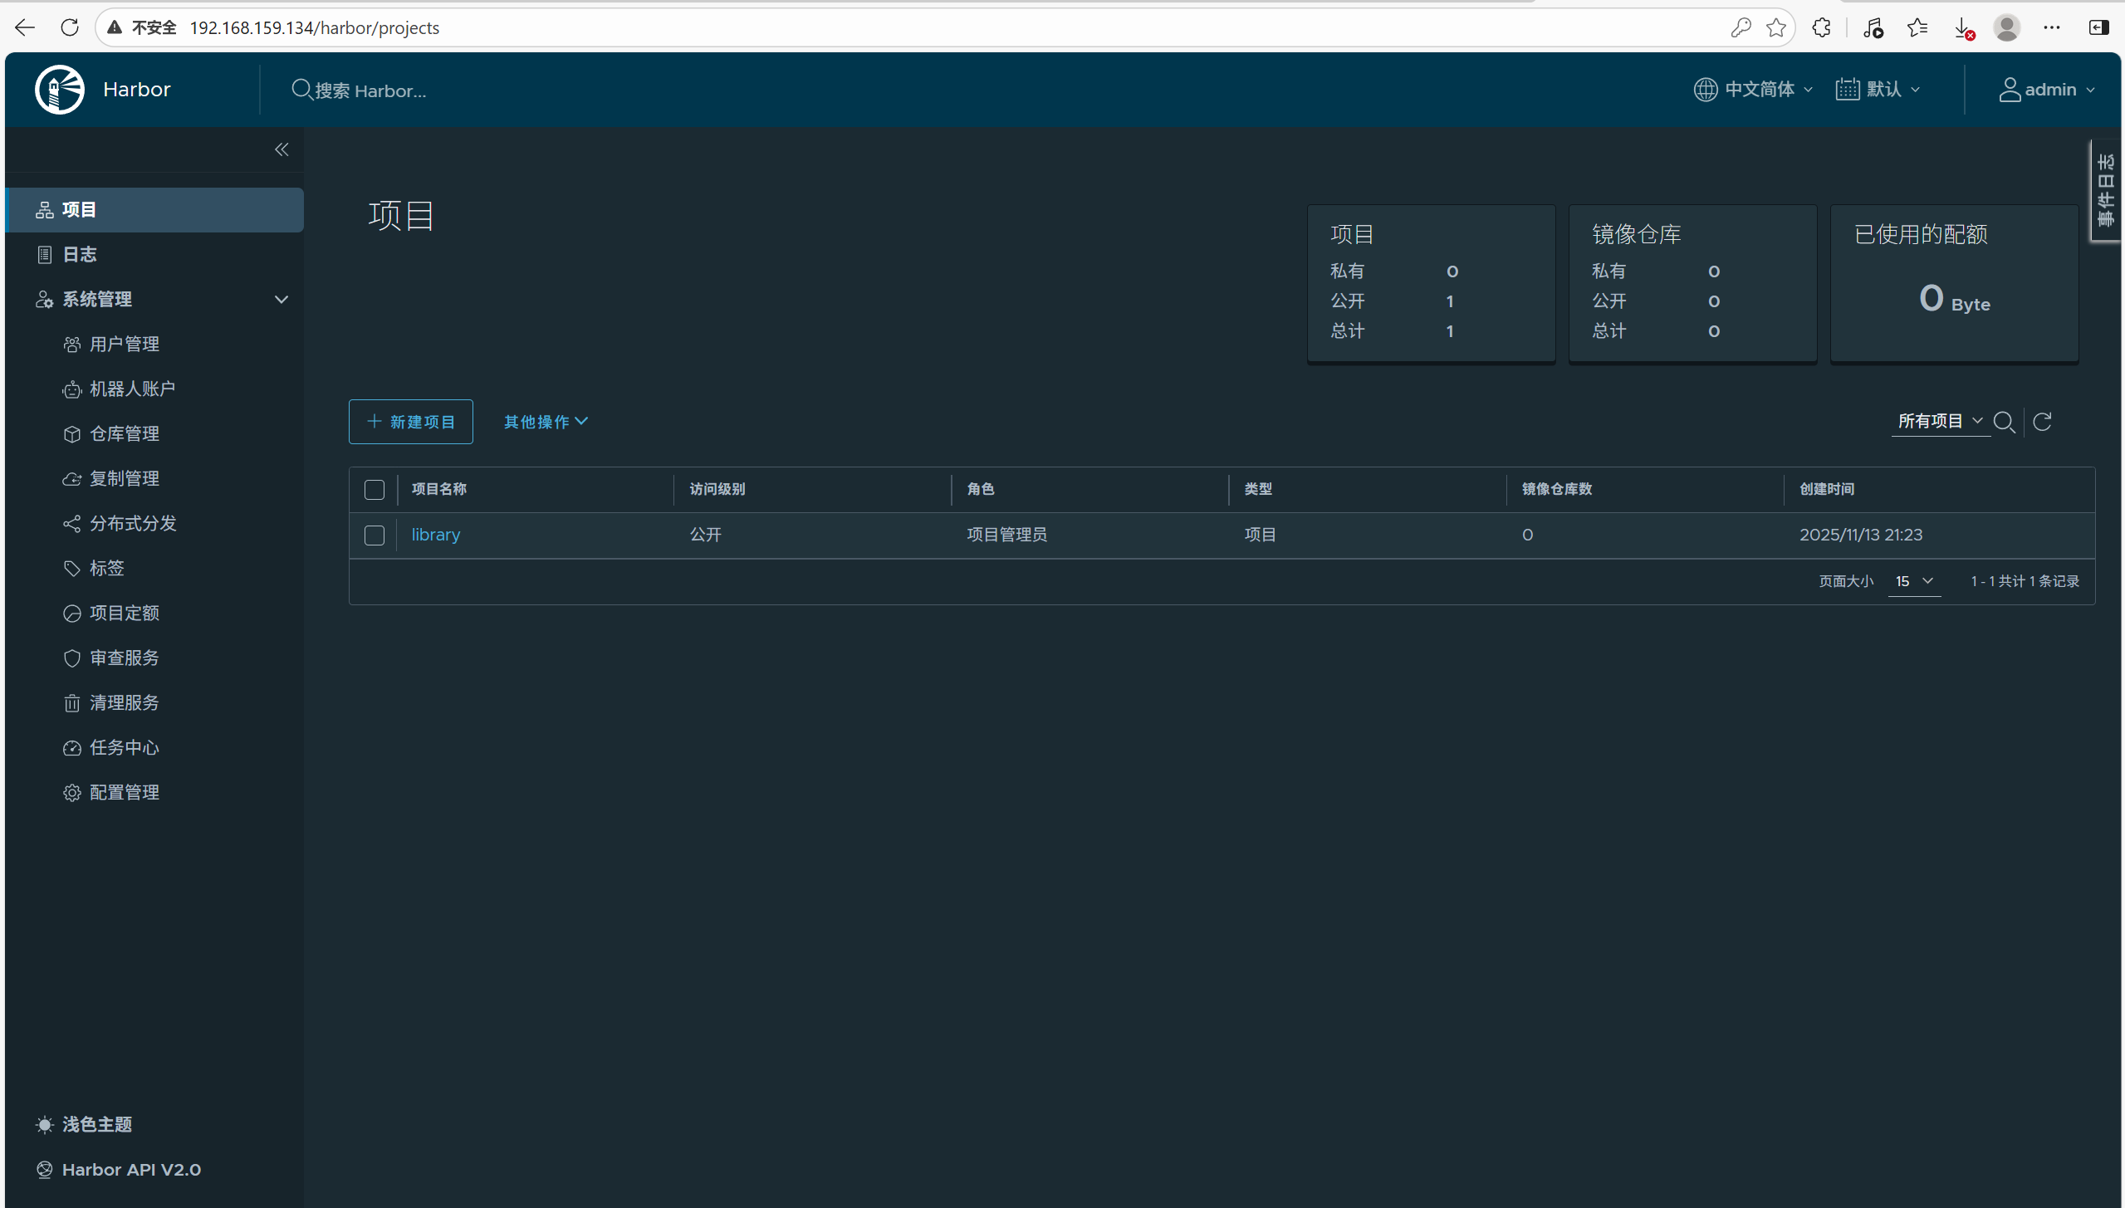
Task: Check the select-all checkbox in table header
Action: pos(375,489)
